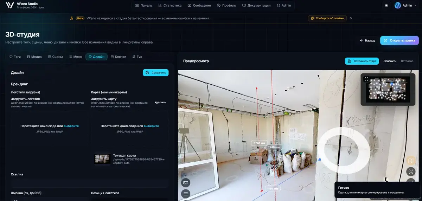Switch to the Медиа tab
This screenshot has width=422, height=201.
pos(34,57)
